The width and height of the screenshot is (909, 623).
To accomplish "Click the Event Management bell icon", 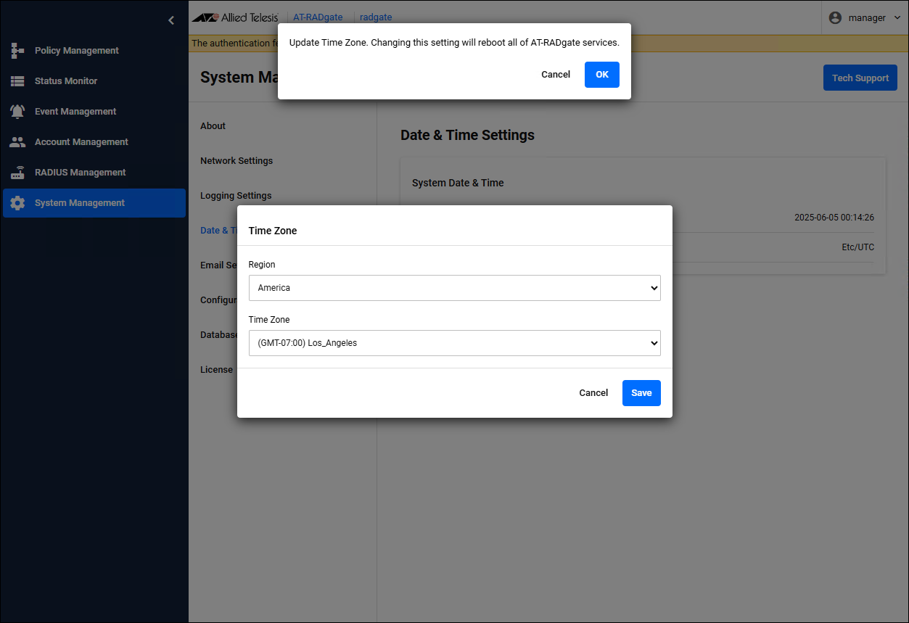I will (17, 112).
